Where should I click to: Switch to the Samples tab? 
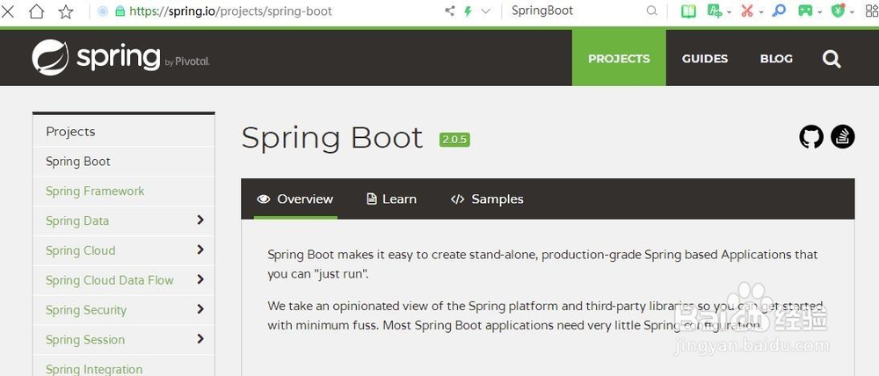(x=487, y=199)
